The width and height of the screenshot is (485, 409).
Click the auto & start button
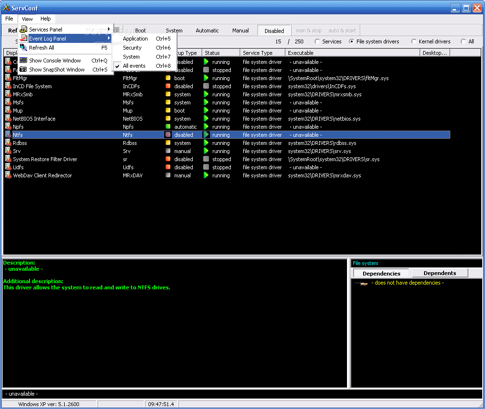pyautogui.click(x=342, y=31)
